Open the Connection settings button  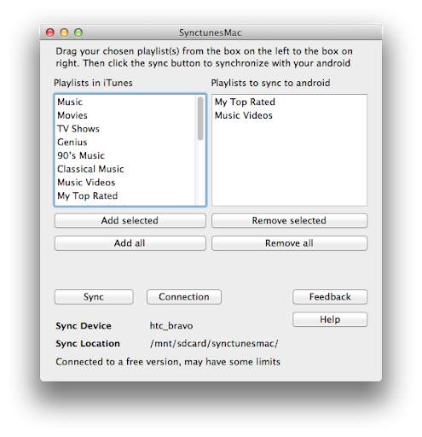click(x=184, y=297)
